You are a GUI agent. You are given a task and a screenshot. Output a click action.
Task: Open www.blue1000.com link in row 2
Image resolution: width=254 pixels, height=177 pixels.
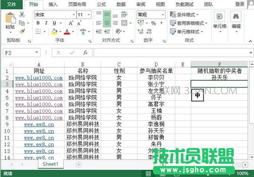click(39, 78)
